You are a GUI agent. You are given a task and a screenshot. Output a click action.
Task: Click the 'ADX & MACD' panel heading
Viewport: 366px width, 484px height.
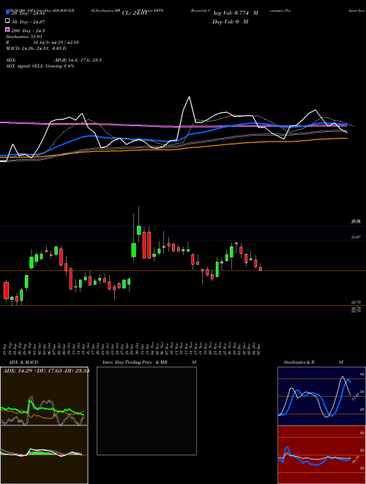point(23,362)
